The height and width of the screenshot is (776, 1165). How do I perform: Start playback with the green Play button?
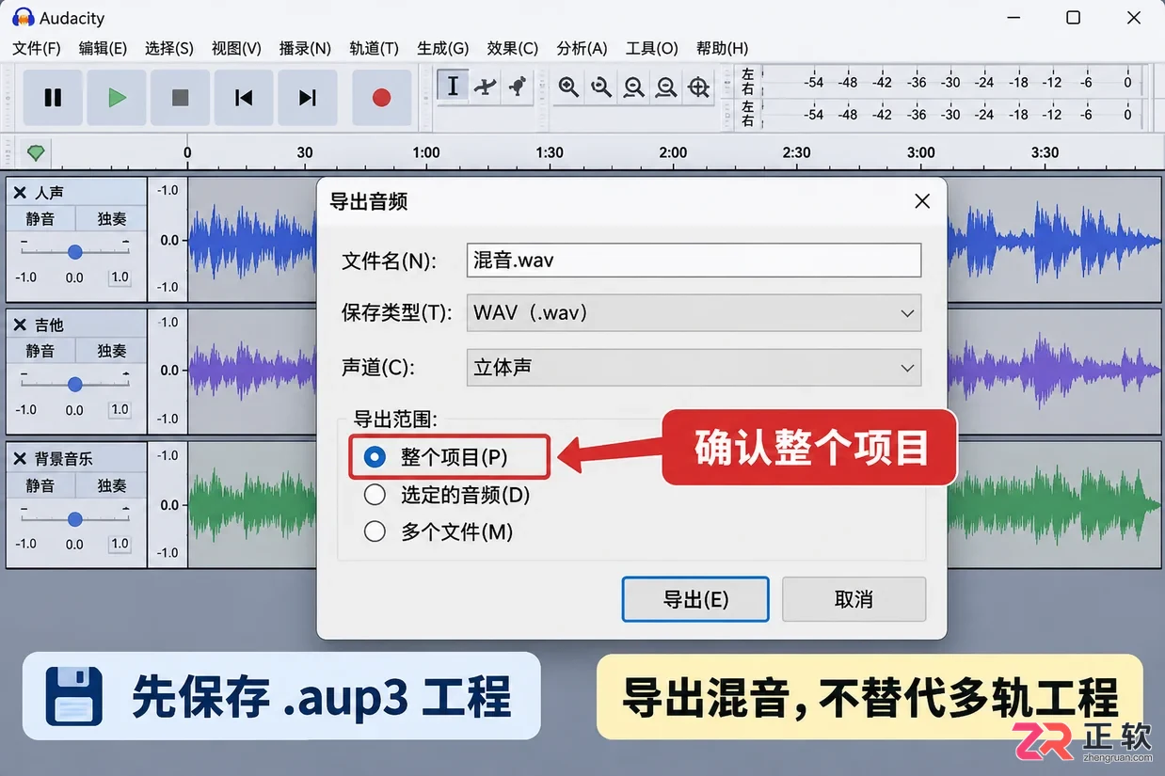tap(117, 98)
